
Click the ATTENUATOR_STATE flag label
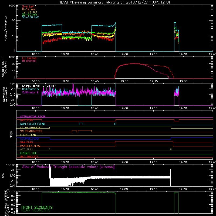(x=33, y=117)
